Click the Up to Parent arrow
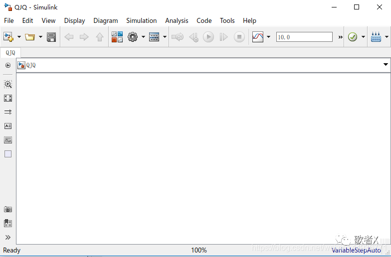This screenshot has width=391, height=257. (x=100, y=37)
